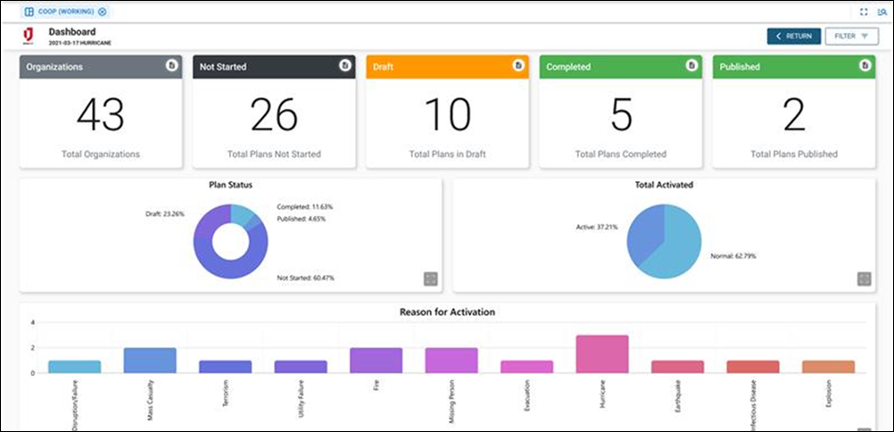Click the search icon in top-right corner
The height and width of the screenshot is (432, 894).
880,12
